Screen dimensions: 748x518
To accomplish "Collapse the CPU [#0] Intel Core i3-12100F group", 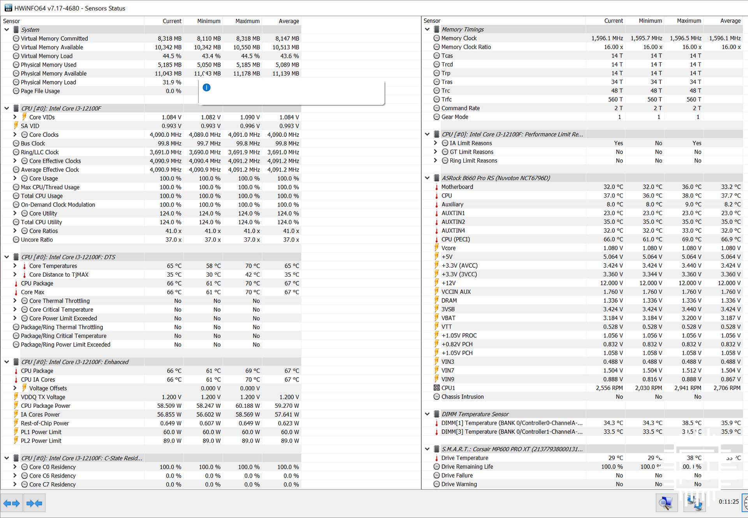I will pyautogui.click(x=7, y=108).
